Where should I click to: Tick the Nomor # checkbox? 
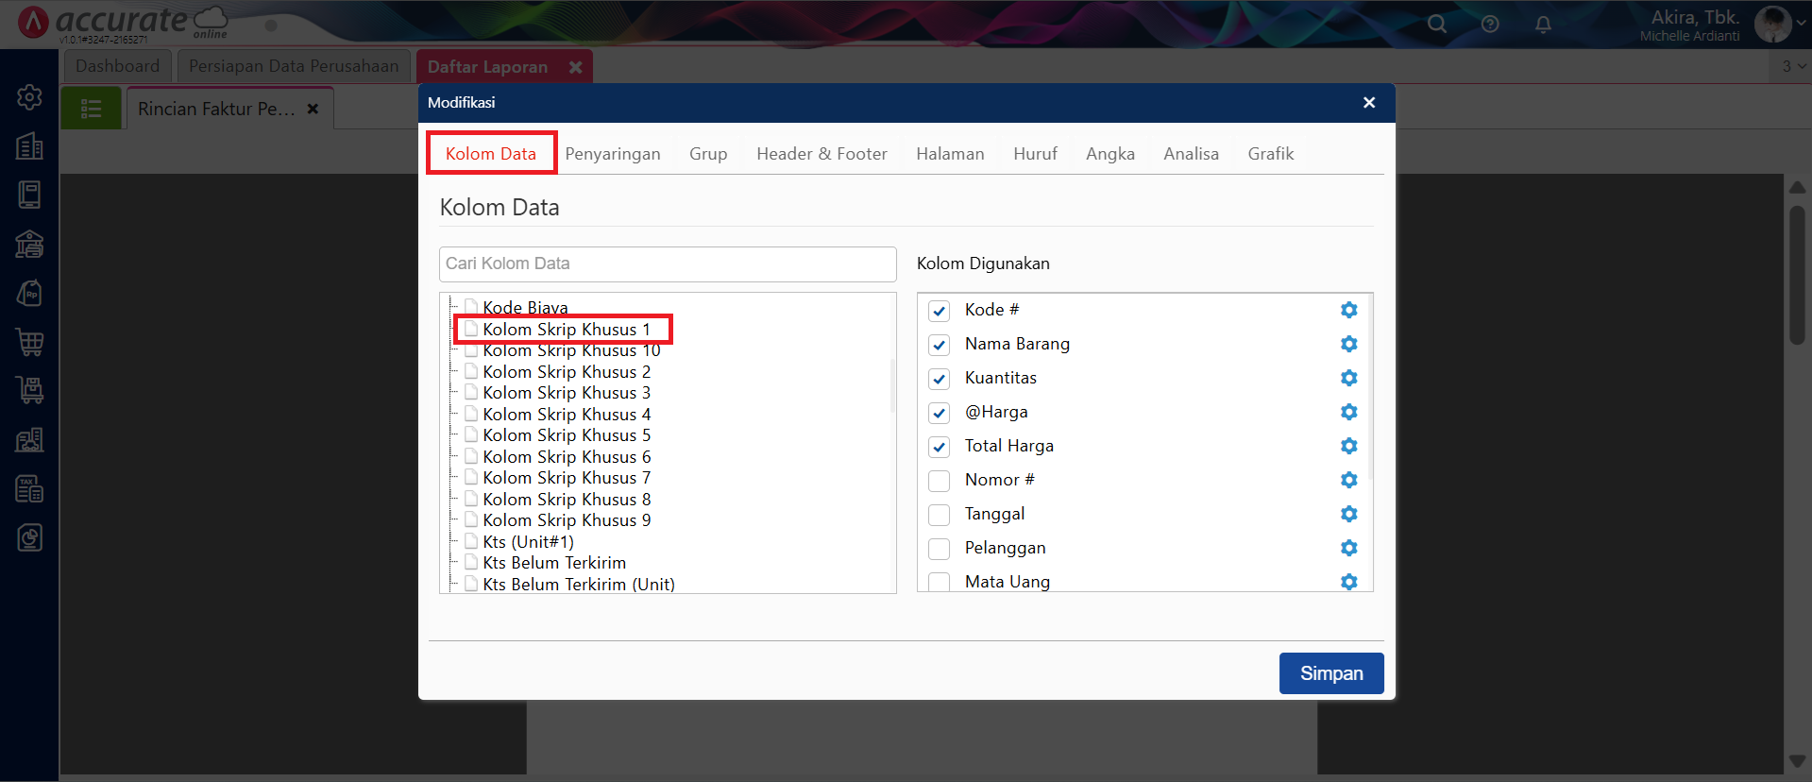coord(939,481)
